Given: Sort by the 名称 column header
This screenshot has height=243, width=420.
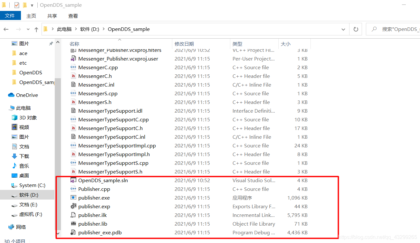Looking at the screenshot, I should point(74,44).
